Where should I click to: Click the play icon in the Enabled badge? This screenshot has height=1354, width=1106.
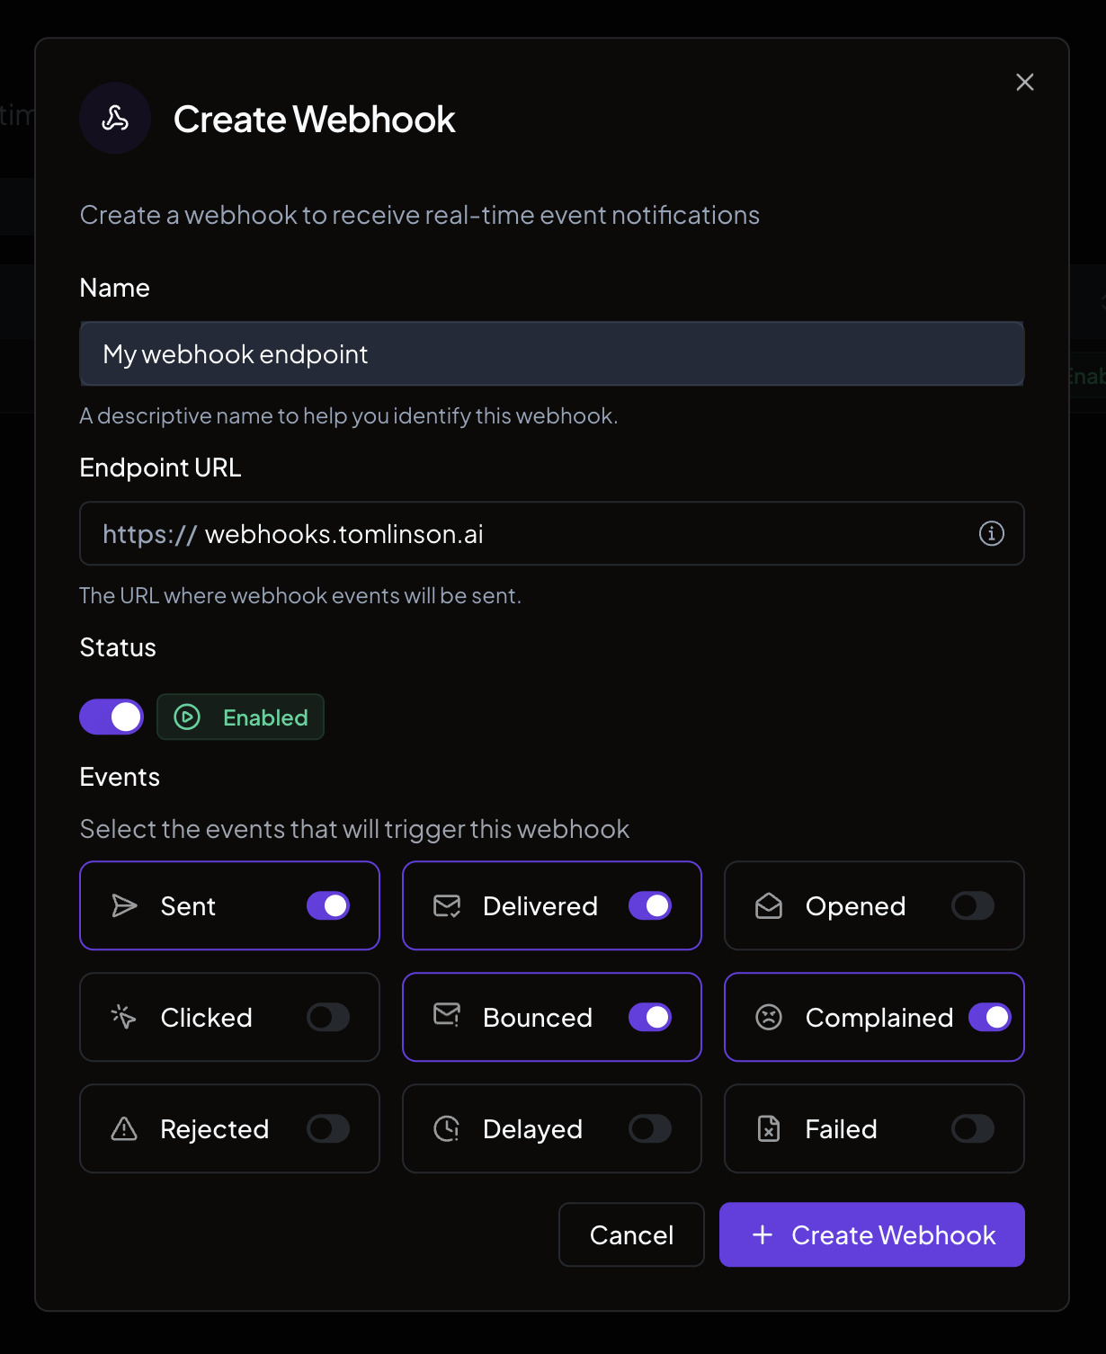[187, 717]
